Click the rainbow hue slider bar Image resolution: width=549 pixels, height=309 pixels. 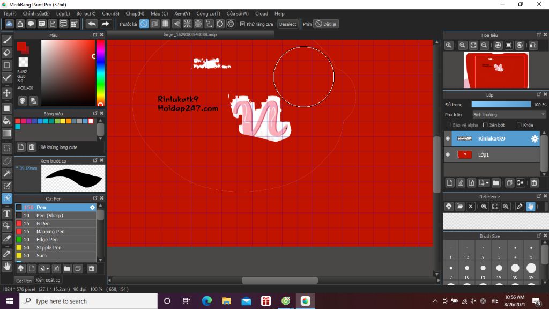[x=100, y=73]
